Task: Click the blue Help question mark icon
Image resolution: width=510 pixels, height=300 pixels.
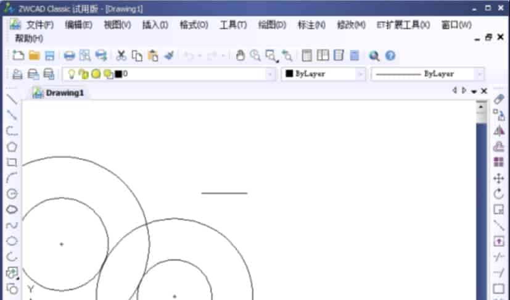Action: tap(390, 56)
